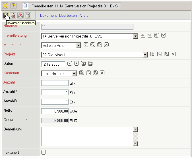Viewport: 192px width, 158px height.
Task: Click the search magnifier next to Fremdleistung
Action: pos(150,36)
